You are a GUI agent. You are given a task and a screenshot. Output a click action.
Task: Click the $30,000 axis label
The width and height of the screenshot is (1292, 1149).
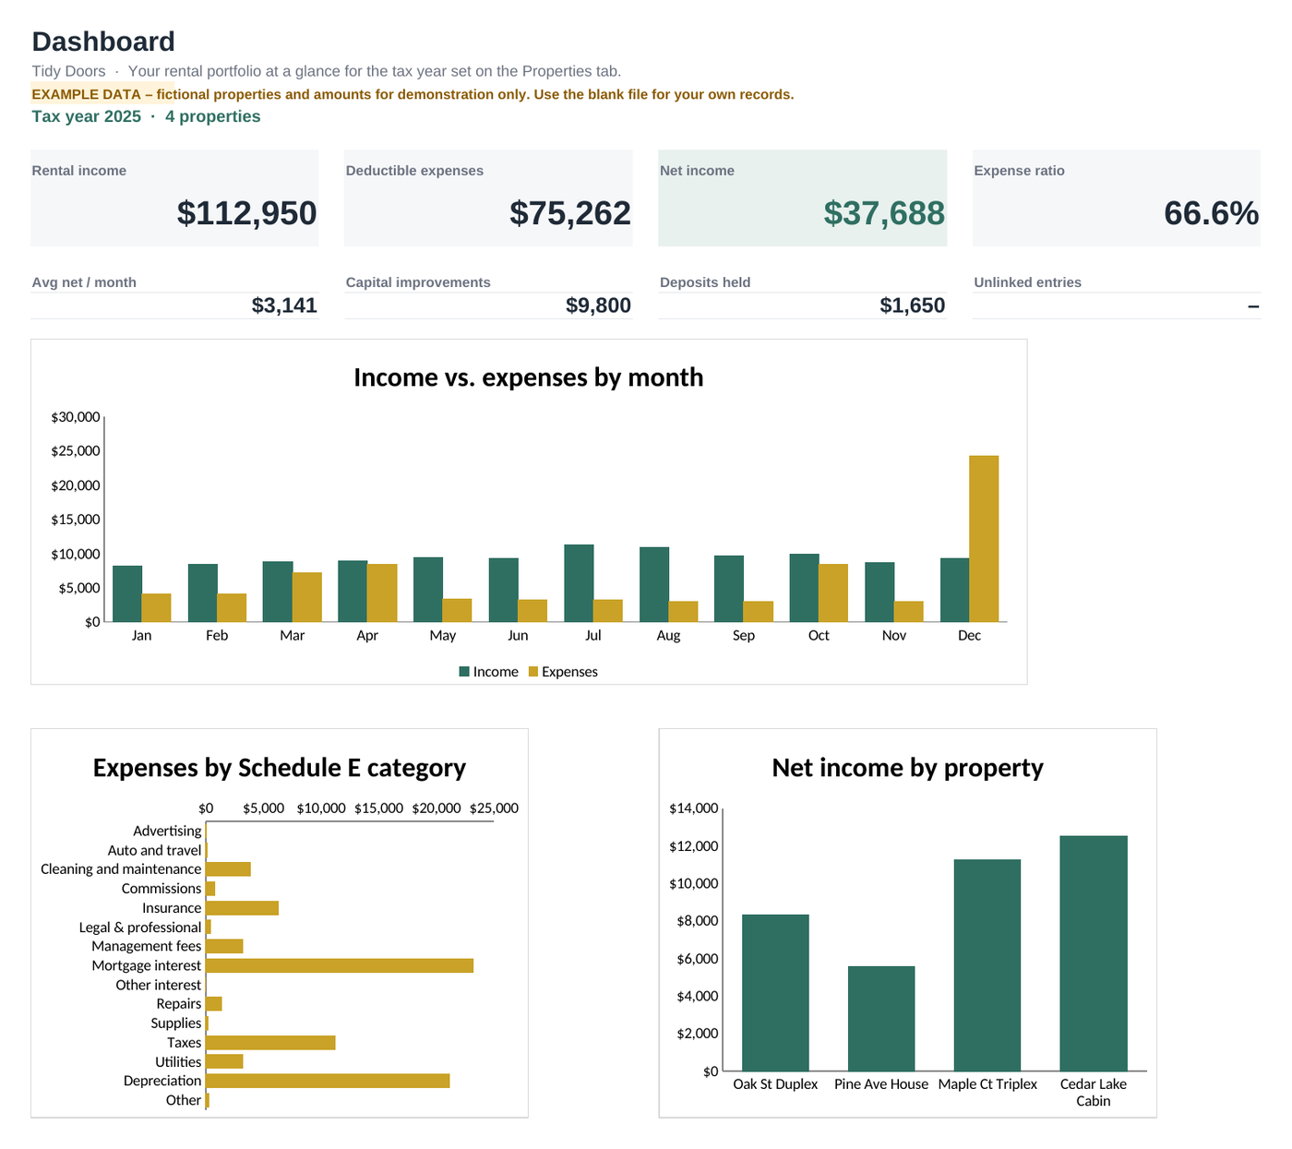point(76,417)
